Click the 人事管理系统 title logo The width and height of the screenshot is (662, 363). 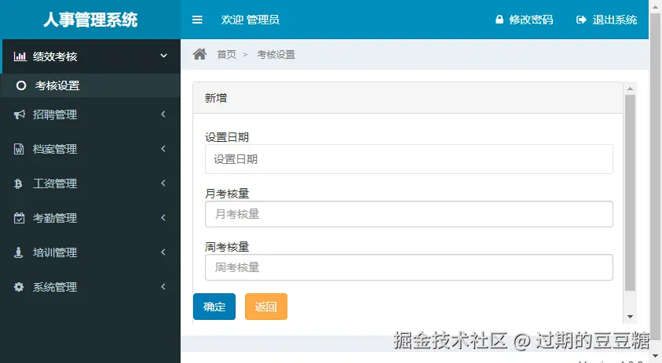coord(90,20)
